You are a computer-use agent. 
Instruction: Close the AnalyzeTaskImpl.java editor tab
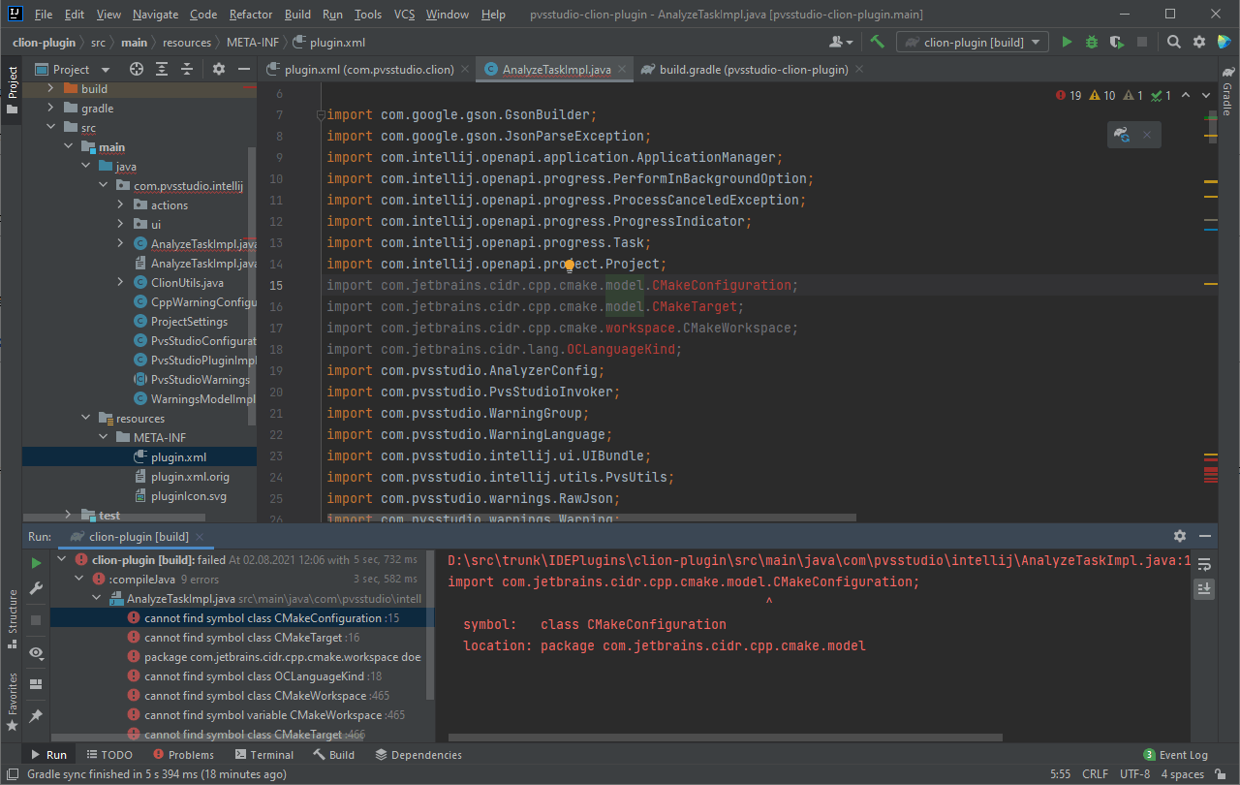coord(622,69)
